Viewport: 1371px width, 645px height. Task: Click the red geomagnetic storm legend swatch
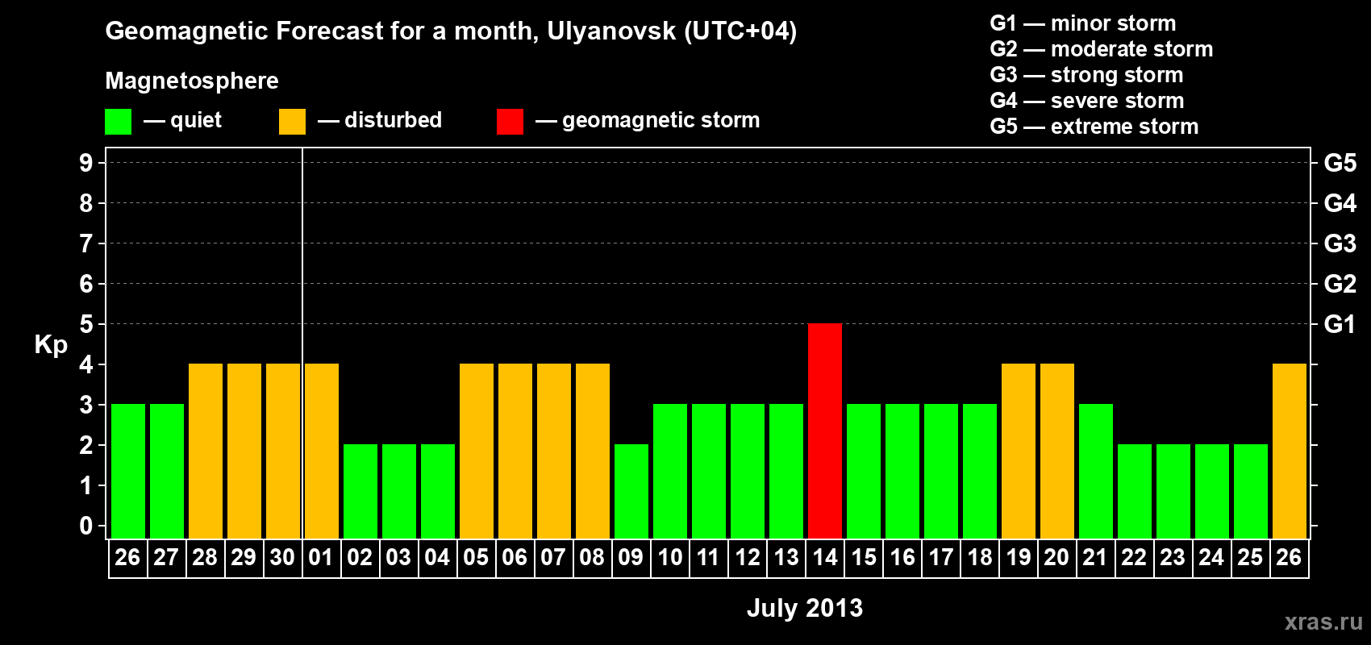point(510,122)
